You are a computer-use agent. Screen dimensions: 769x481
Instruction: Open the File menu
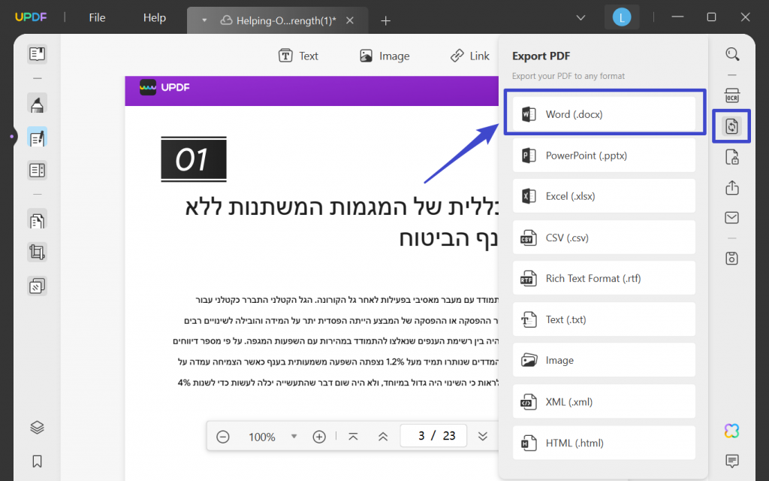pos(97,17)
